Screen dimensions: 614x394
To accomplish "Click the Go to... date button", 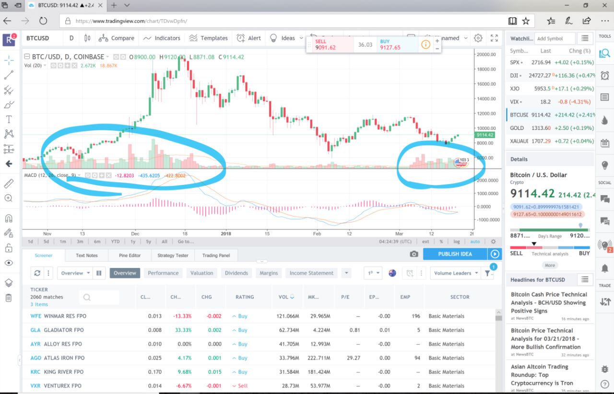I will pyautogui.click(x=186, y=242).
